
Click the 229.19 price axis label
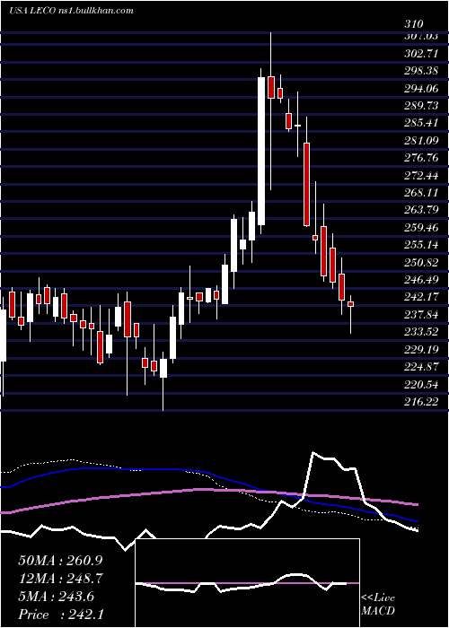click(x=421, y=349)
